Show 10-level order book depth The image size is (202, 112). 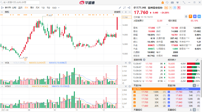click(x=198, y=85)
